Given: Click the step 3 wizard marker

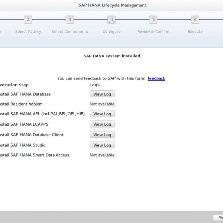Looking at the screenshot, I should [x=70, y=20].
